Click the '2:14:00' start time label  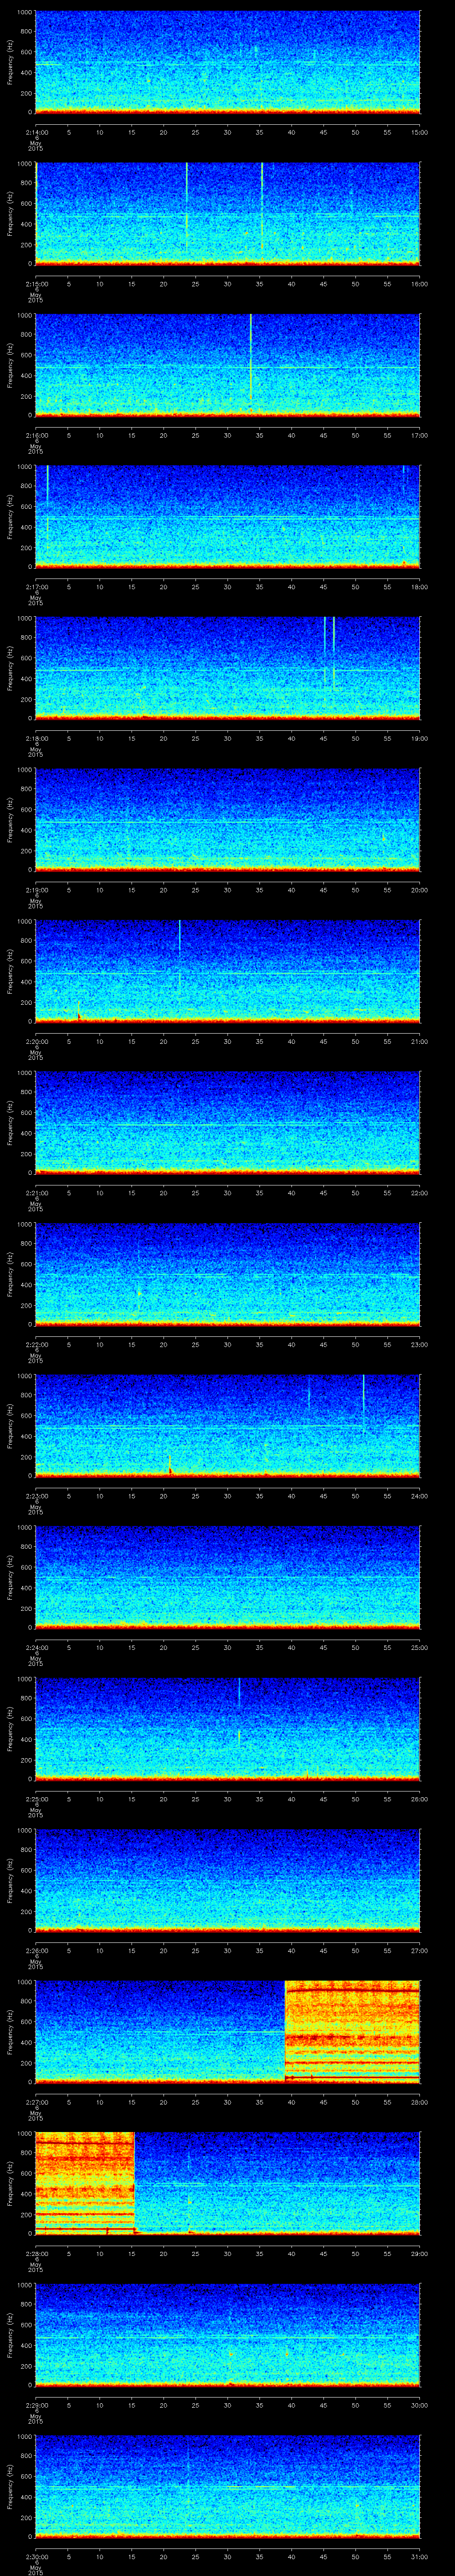36,132
